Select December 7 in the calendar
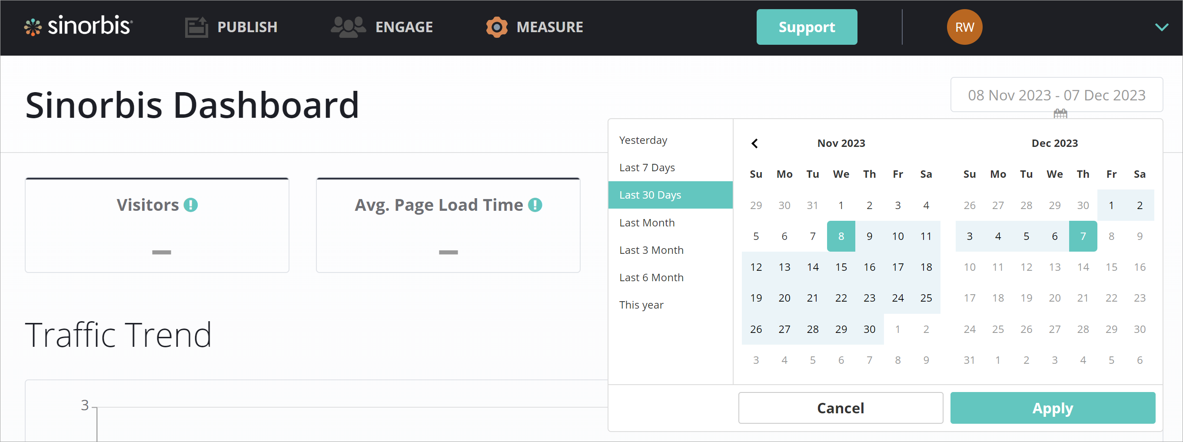1183x442 pixels. pos(1083,236)
